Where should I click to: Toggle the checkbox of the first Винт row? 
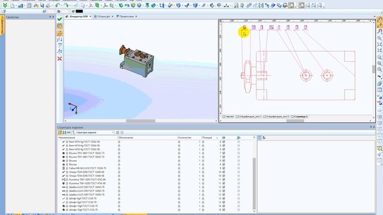224,142
